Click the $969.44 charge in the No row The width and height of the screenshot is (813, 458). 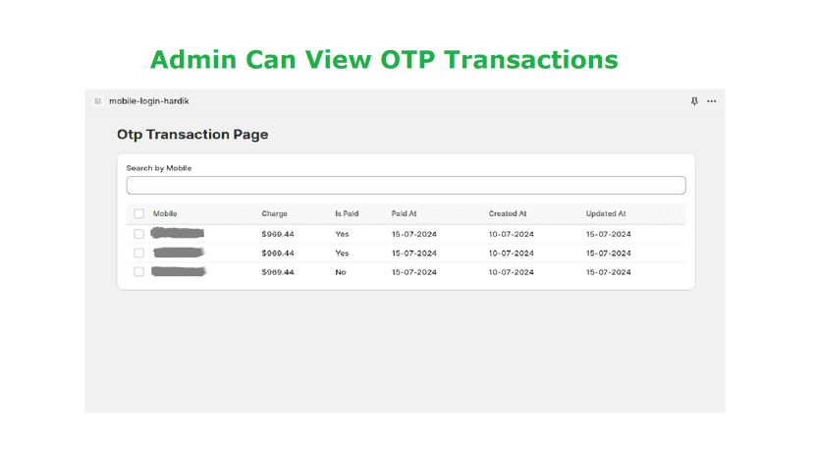(x=278, y=272)
